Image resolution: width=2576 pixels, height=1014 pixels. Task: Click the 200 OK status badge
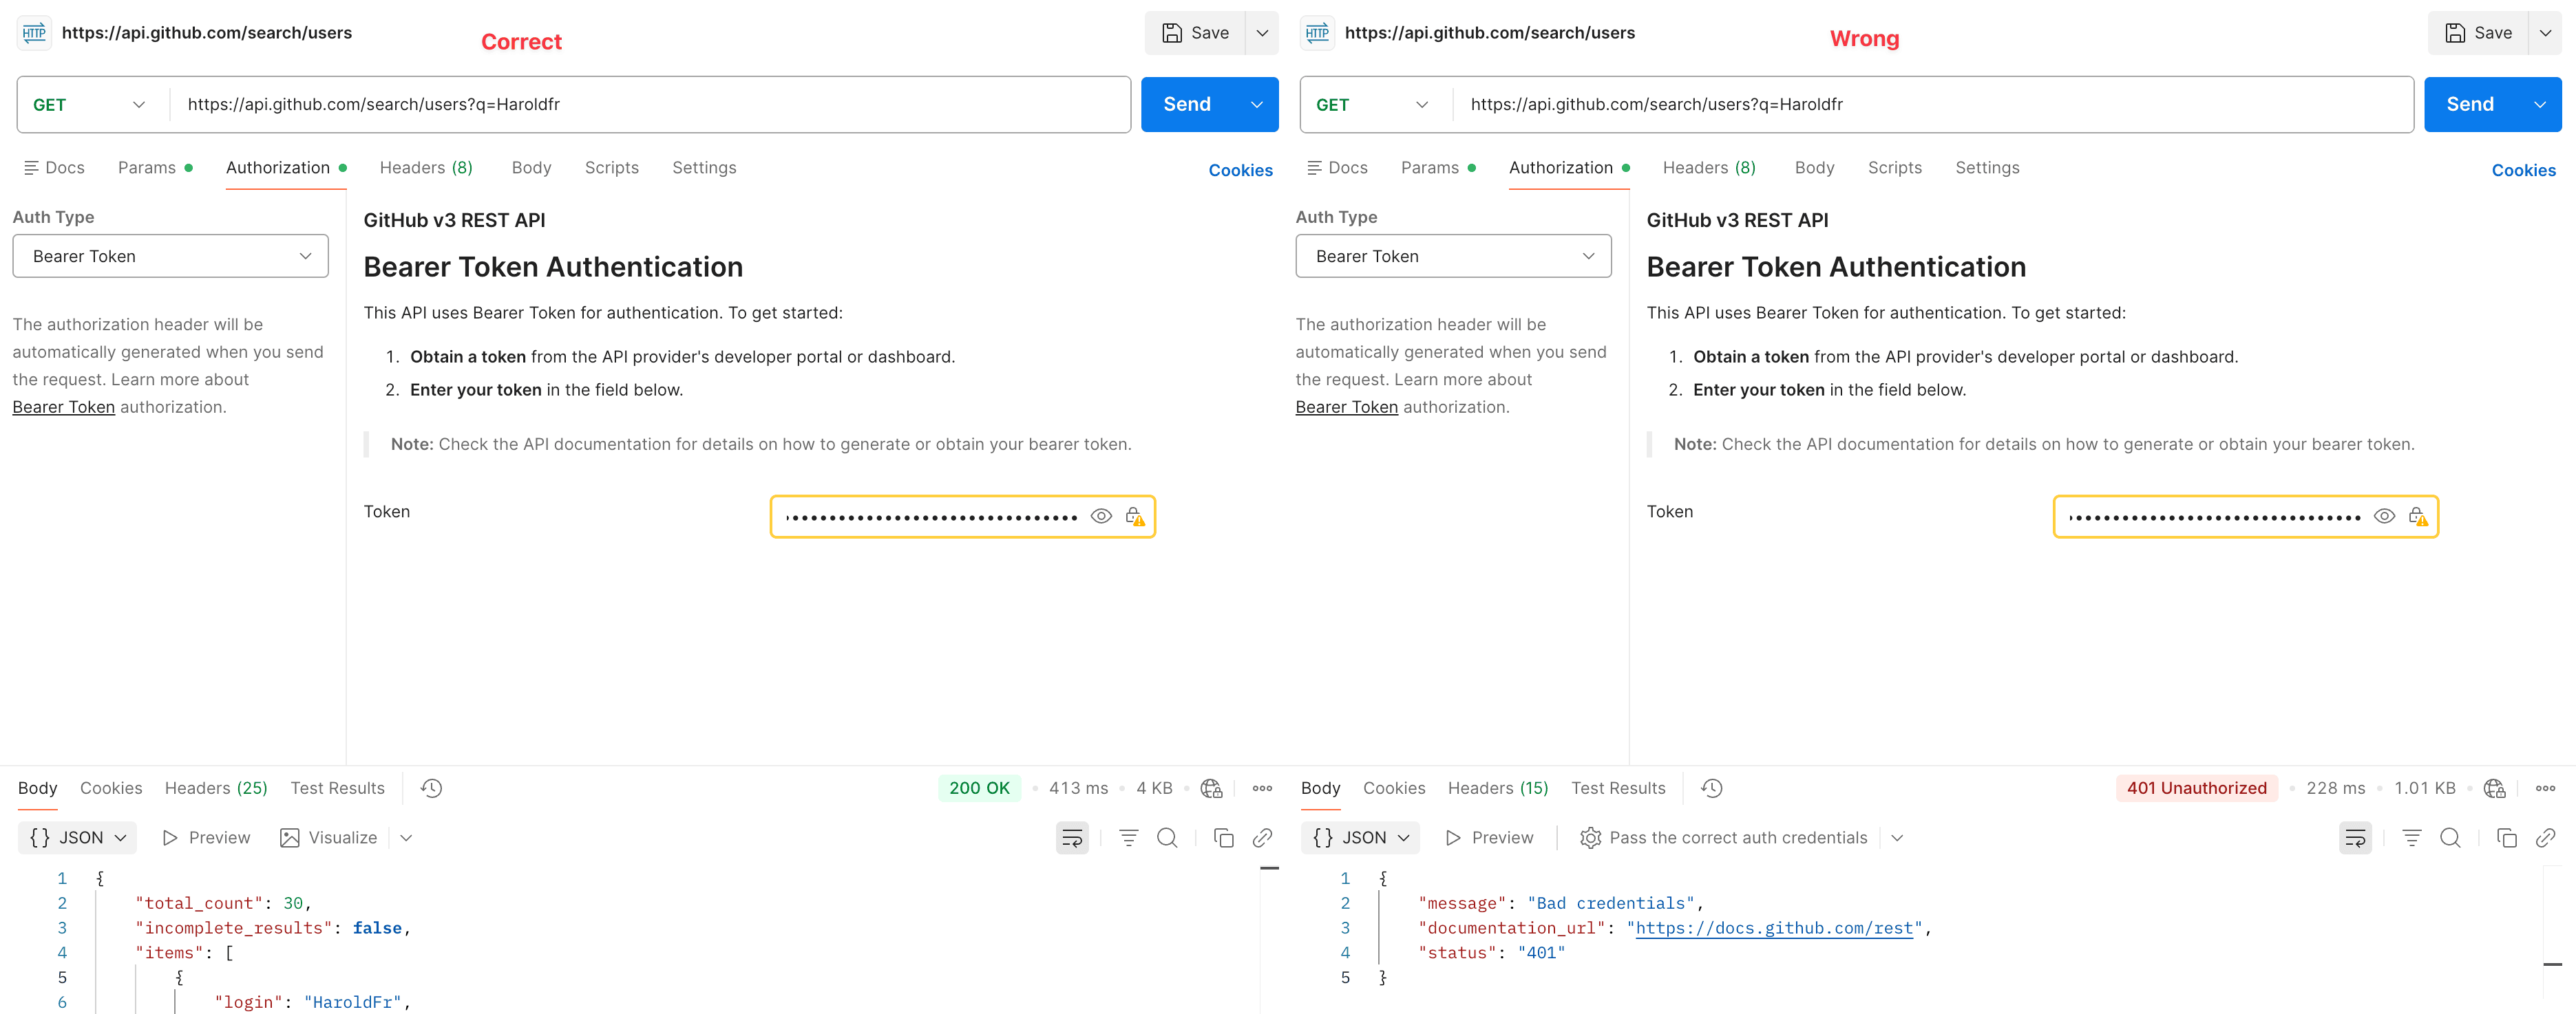(x=979, y=788)
